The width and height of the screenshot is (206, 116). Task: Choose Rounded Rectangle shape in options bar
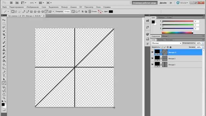(x=35, y=12)
